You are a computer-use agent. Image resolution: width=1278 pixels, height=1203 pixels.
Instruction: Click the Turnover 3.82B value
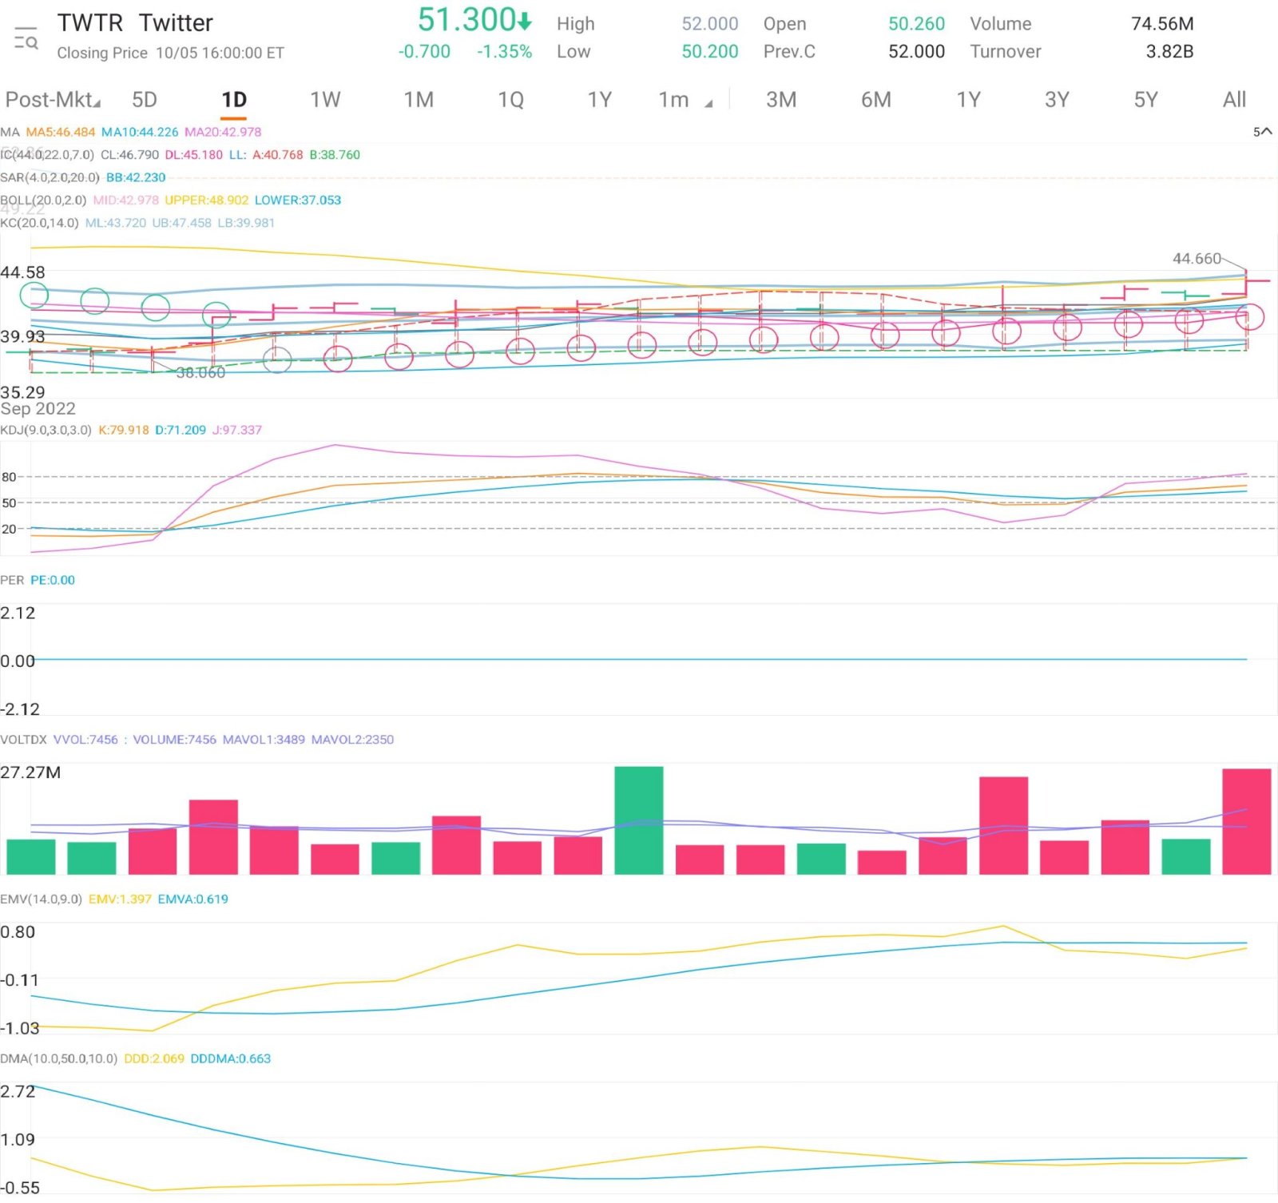(x=1169, y=52)
